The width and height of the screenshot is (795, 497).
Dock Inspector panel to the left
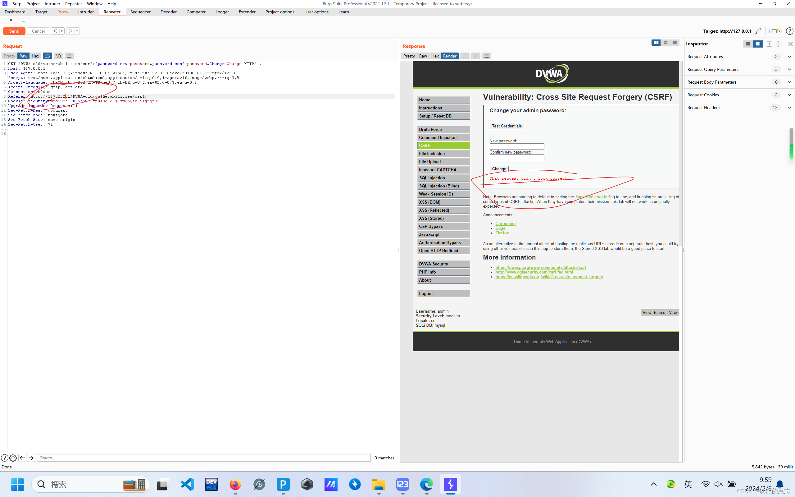click(748, 44)
